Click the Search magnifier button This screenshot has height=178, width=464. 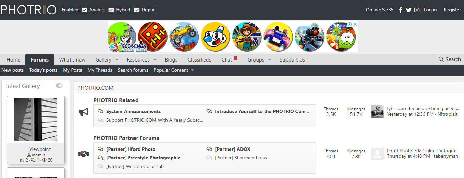(x=449, y=59)
